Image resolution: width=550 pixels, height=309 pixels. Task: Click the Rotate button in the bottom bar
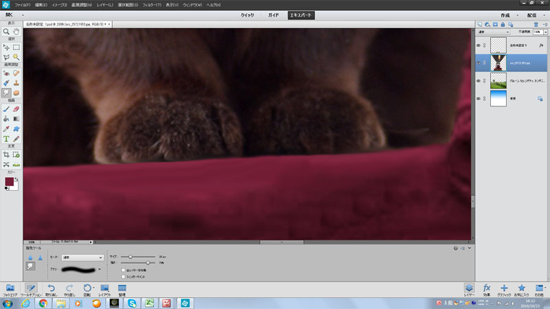tap(87, 290)
